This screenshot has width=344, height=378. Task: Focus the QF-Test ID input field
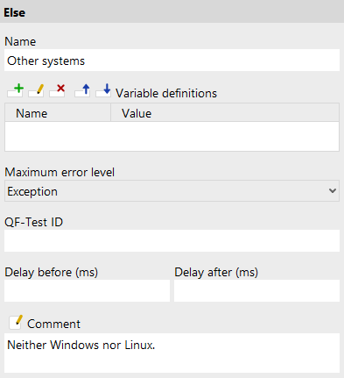(172, 240)
